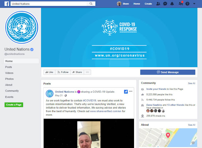This screenshot has height=148, width=202.
Task: Expand the account dropdown arrow
Action: 194,4
